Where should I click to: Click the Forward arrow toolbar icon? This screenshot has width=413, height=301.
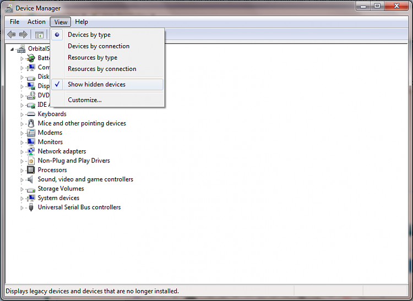pyautogui.click(x=23, y=35)
